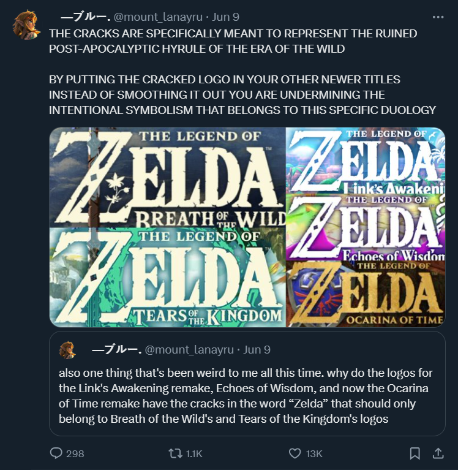Viewport: 458px width, 470px height.
Task: Click the author's Link profile avatar
Action: coord(26,25)
